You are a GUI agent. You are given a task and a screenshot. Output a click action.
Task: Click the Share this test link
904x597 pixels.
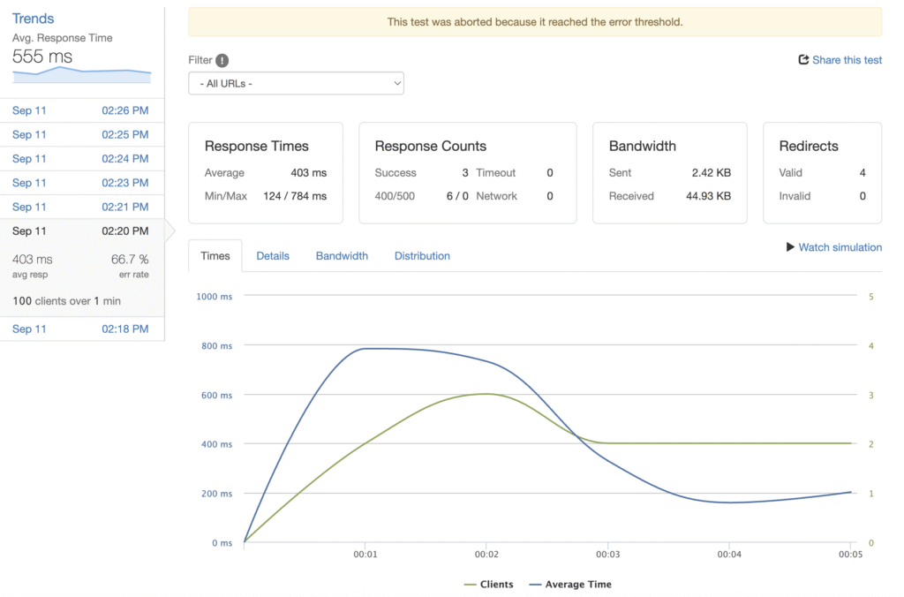click(x=847, y=60)
